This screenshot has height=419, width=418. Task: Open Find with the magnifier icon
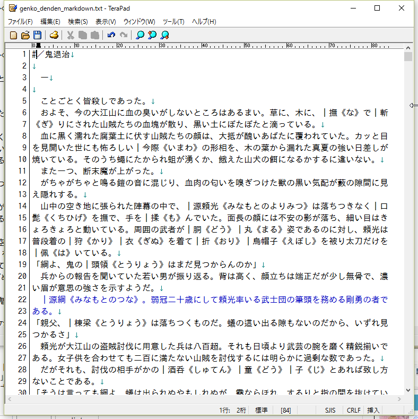(x=140, y=35)
